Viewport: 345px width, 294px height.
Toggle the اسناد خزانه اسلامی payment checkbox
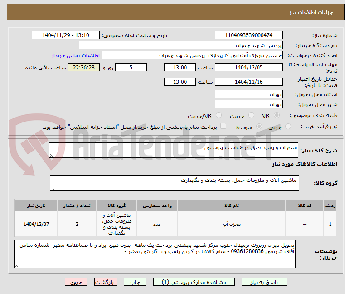click(x=224, y=126)
